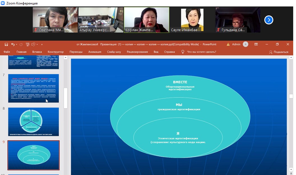296x175 pixels.
Task: Click the Поделиться share button
Action: click(x=279, y=52)
